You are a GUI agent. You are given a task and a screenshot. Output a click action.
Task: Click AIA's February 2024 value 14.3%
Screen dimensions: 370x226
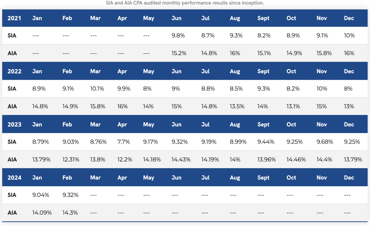tap(70, 213)
